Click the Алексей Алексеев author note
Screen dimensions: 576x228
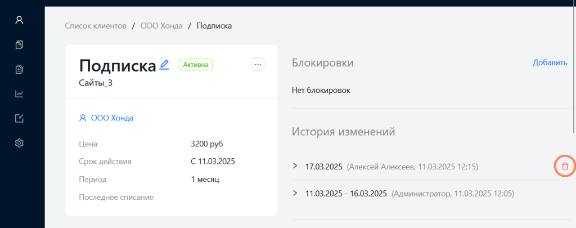coord(412,167)
